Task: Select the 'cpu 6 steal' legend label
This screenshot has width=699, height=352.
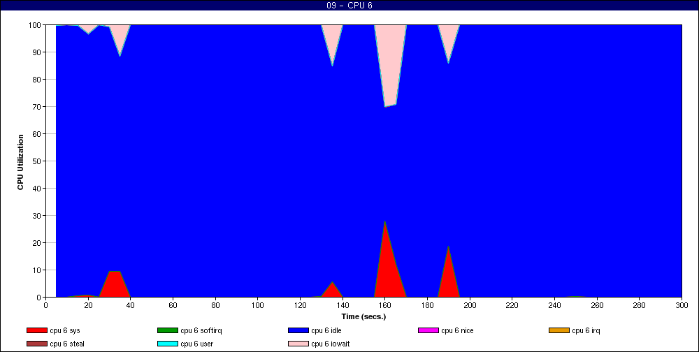Action: [67, 344]
